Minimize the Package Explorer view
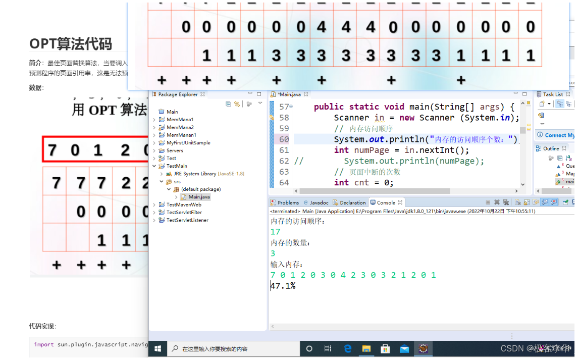578x358 pixels. click(250, 93)
